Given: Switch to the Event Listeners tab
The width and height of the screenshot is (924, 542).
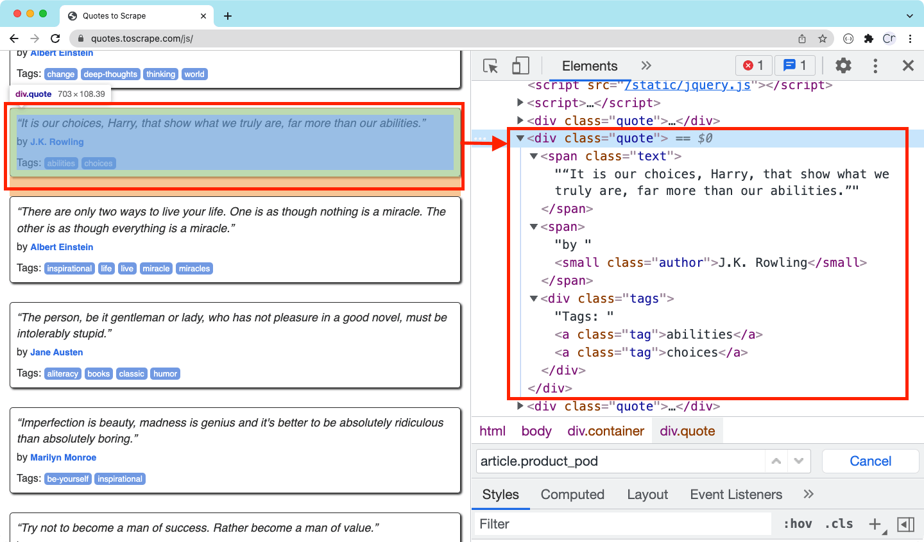Looking at the screenshot, I should point(736,495).
